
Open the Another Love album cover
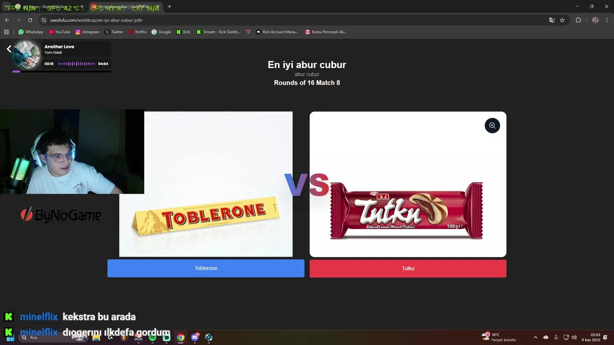click(x=26, y=55)
